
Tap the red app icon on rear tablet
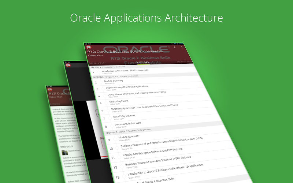tap(50, 90)
